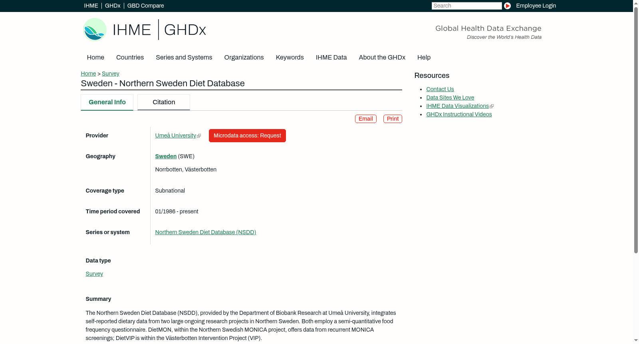
Task: Click the red search submit arrow button
Action: coord(507,6)
